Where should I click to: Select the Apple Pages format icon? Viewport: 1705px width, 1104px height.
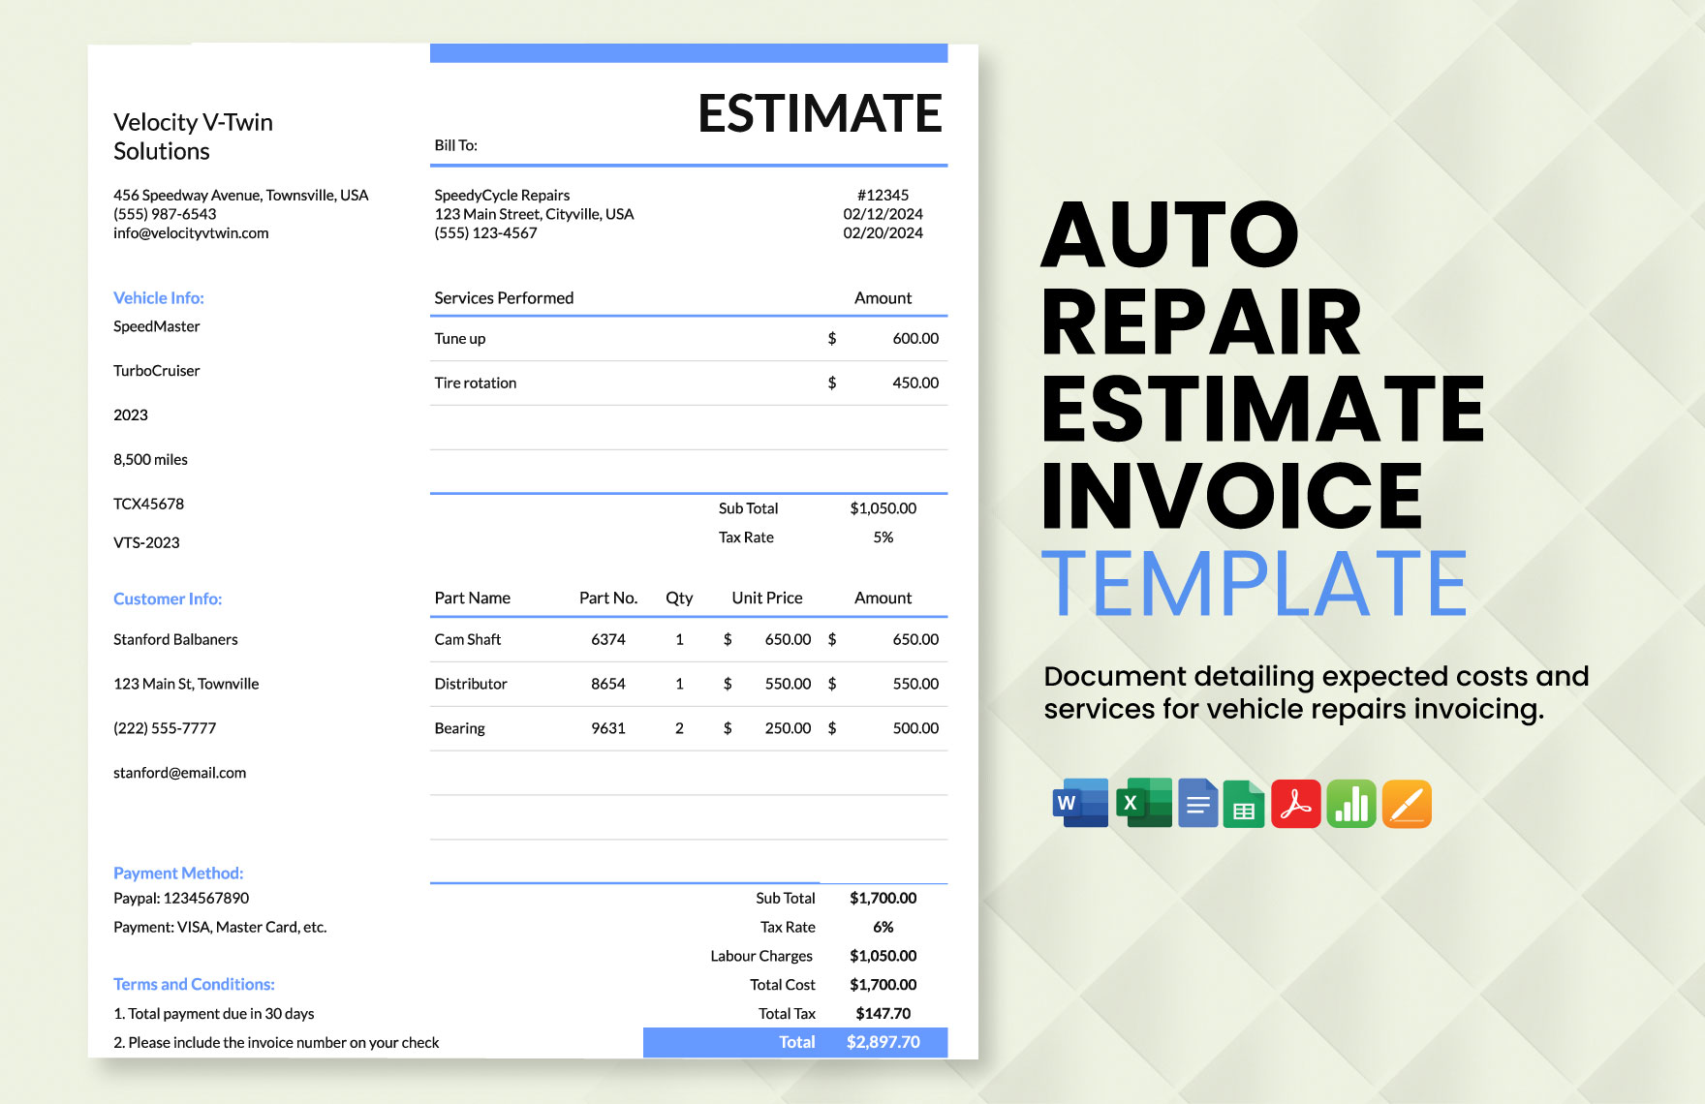pyautogui.click(x=1407, y=804)
